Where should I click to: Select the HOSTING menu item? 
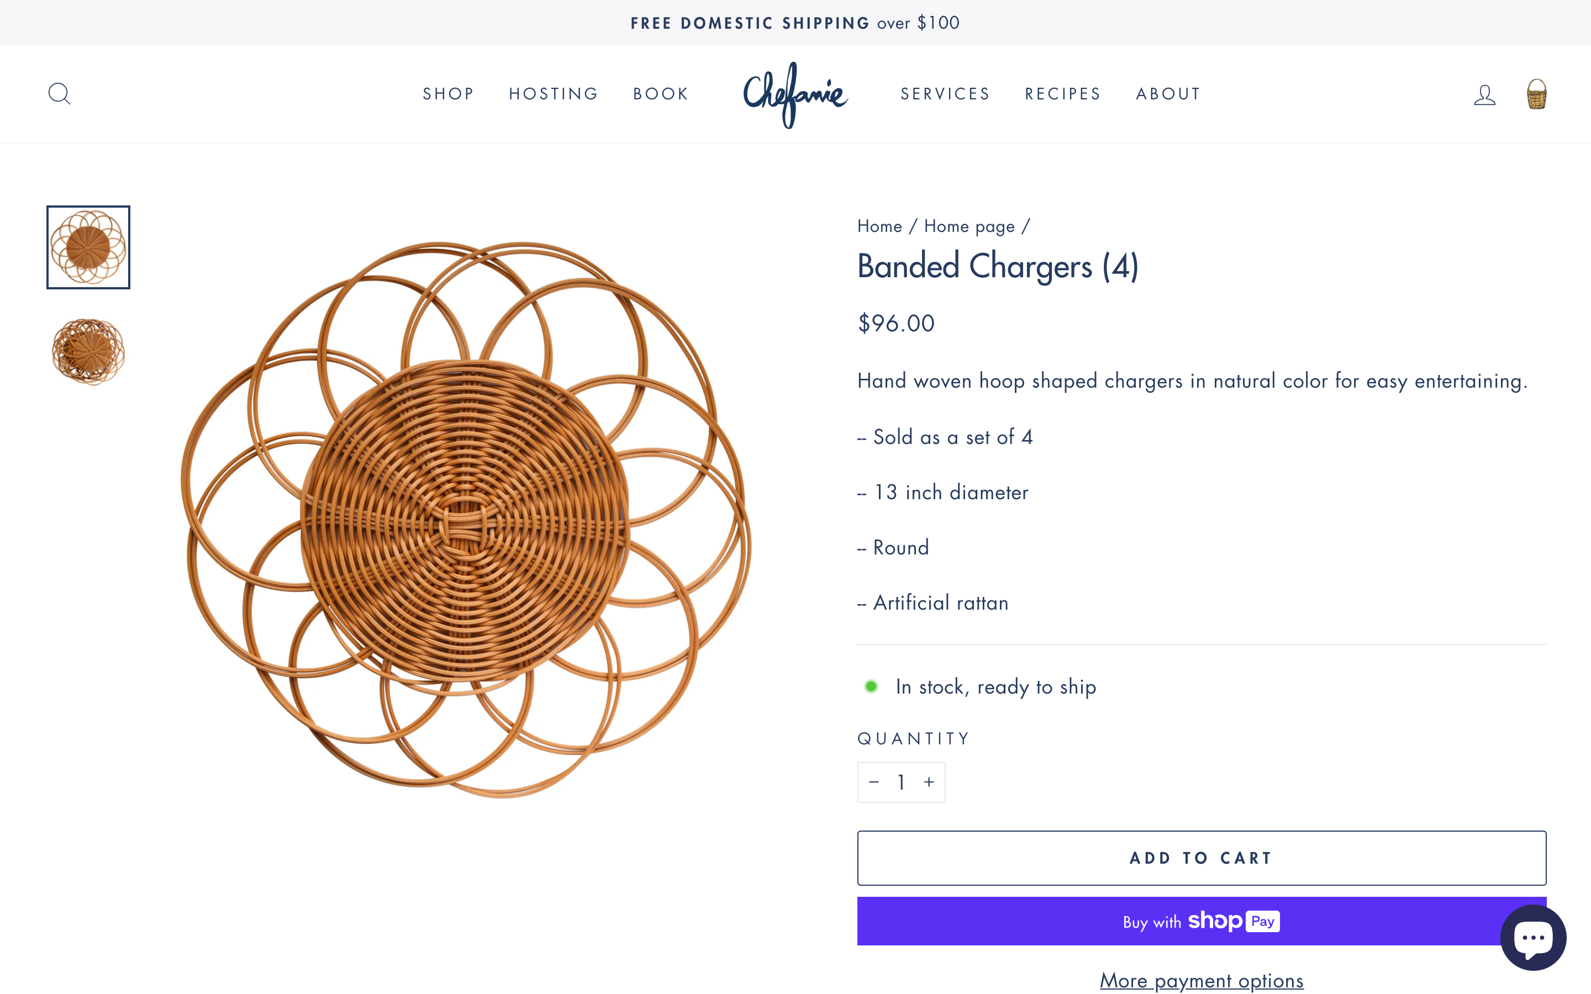[x=553, y=93]
